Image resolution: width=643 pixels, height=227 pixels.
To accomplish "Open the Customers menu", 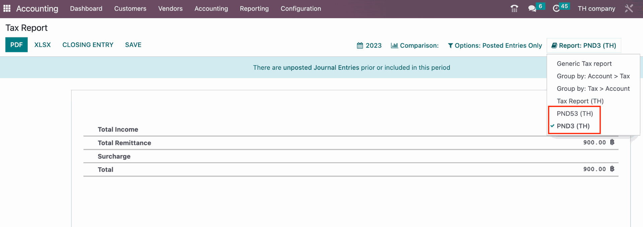I will (x=130, y=9).
